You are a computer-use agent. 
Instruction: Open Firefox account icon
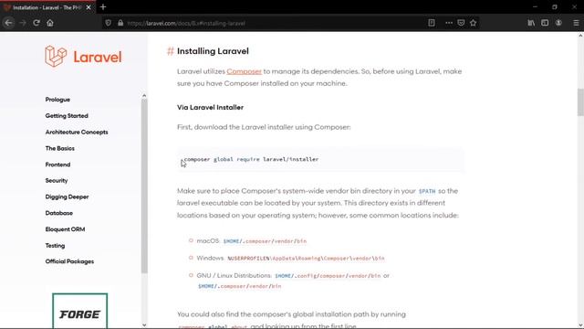558,23
